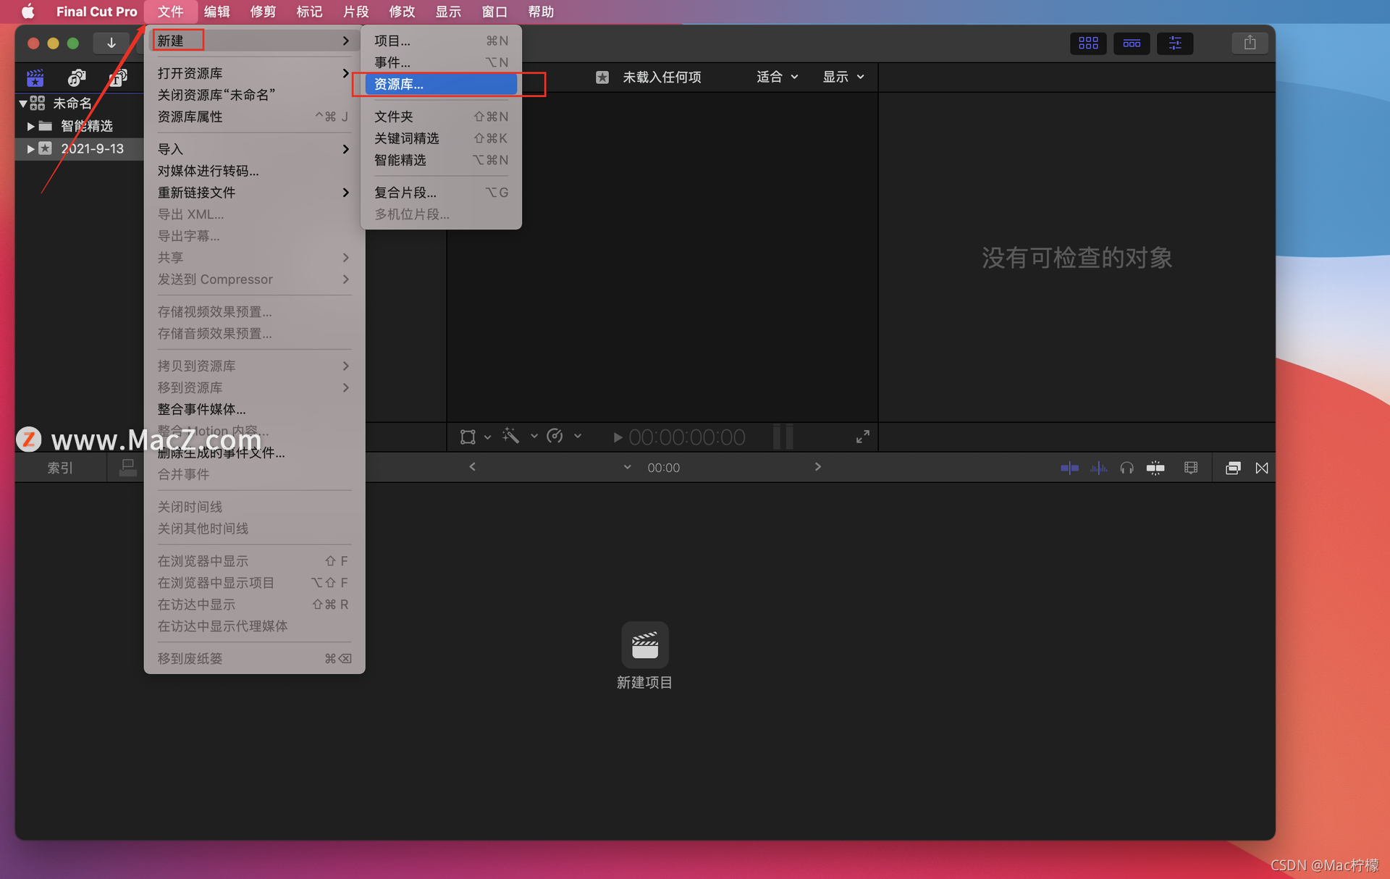Toggle timeline snapping icon
The image size is (1390, 879).
tap(1155, 468)
